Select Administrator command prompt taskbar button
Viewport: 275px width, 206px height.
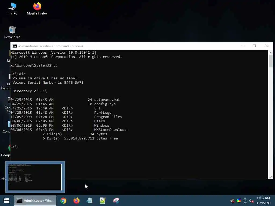tap(35, 201)
